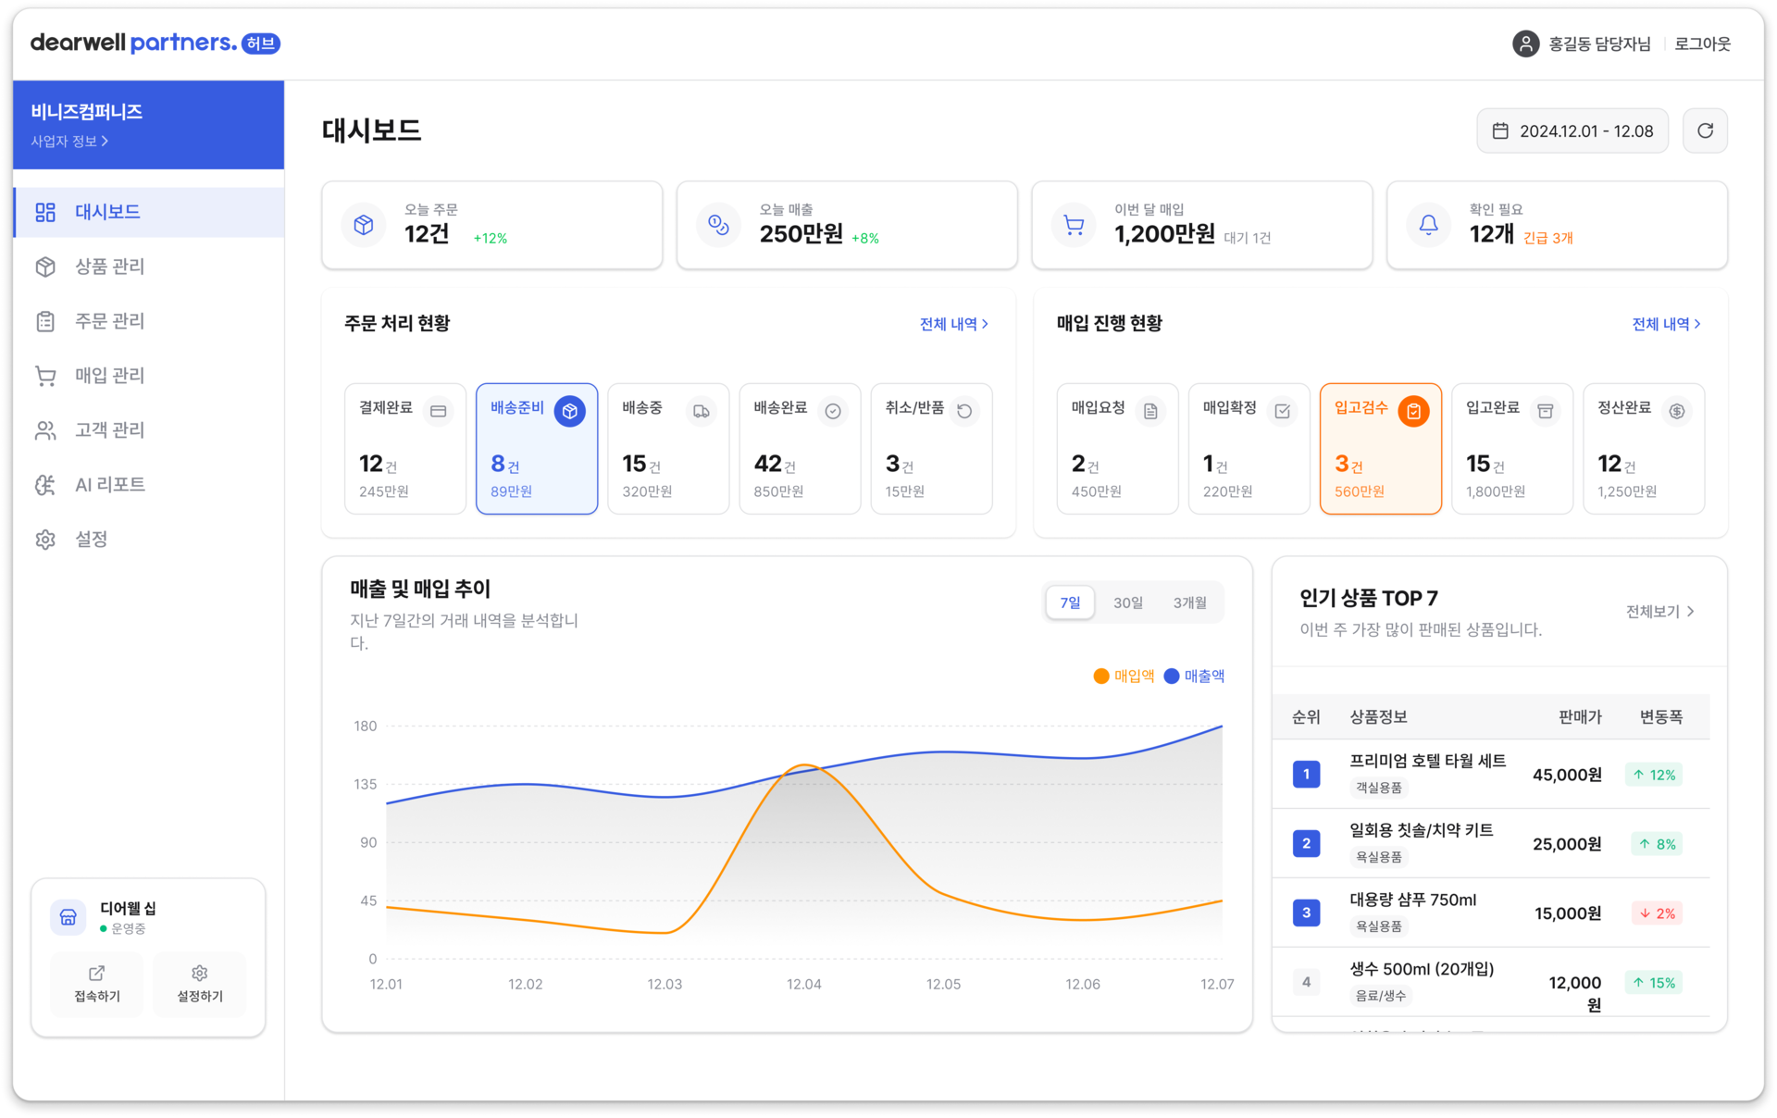Click the bell icon in 확인 필요 card
The height and width of the screenshot is (1118, 1777).
[1428, 225]
